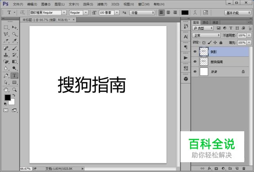Select the Rectangle shape tool
Image resolution: width=254 pixels, height=172 pixels.
[14, 83]
